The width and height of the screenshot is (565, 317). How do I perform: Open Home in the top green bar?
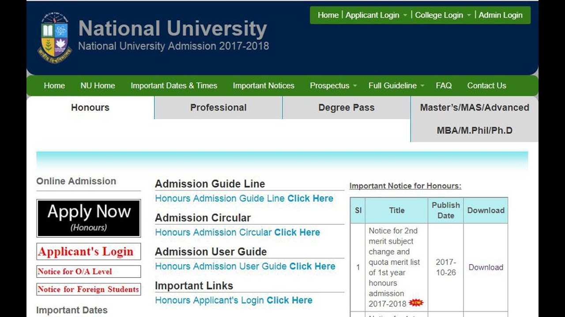pos(328,15)
